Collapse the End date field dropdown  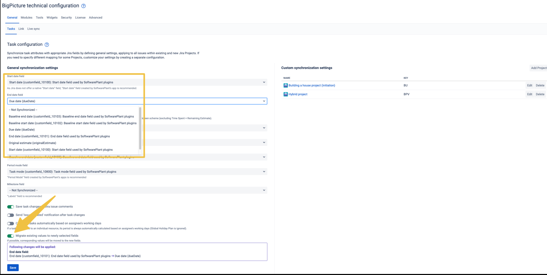(137, 101)
